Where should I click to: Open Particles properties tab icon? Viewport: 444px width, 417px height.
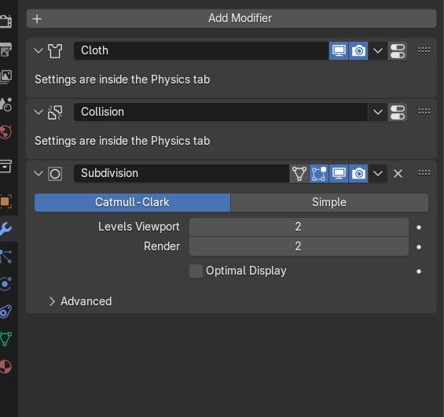6,256
